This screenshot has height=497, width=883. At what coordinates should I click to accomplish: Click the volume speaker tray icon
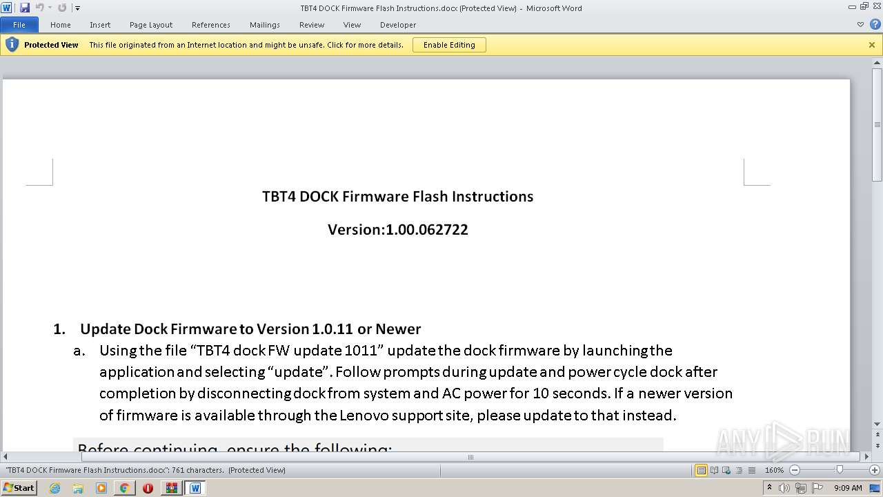pyautogui.click(x=784, y=488)
